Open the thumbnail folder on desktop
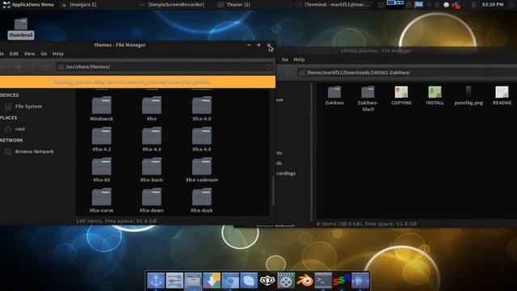The height and width of the screenshot is (291, 517). [21, 28]
